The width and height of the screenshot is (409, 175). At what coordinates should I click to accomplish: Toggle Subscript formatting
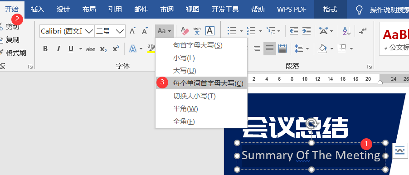103,49
